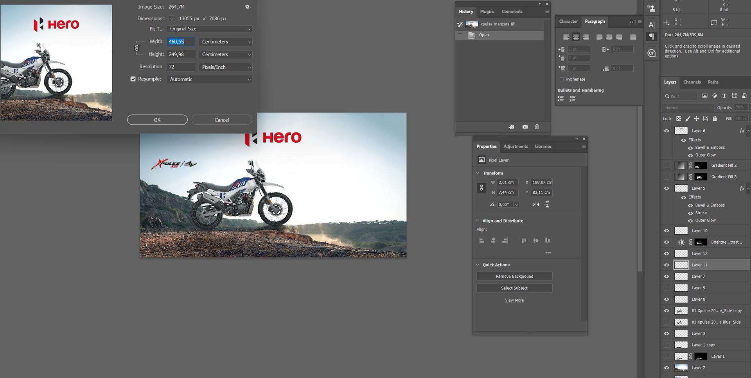Flip layer vertically in Properties Transform
Screen dimensions: 751x378
tap(547, 204)
